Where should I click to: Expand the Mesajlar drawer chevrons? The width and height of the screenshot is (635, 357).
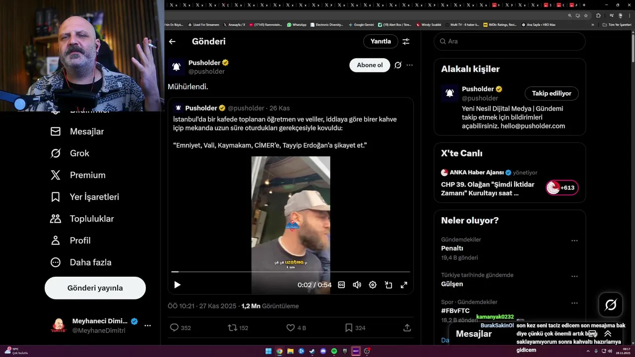[x=608, y=334]
